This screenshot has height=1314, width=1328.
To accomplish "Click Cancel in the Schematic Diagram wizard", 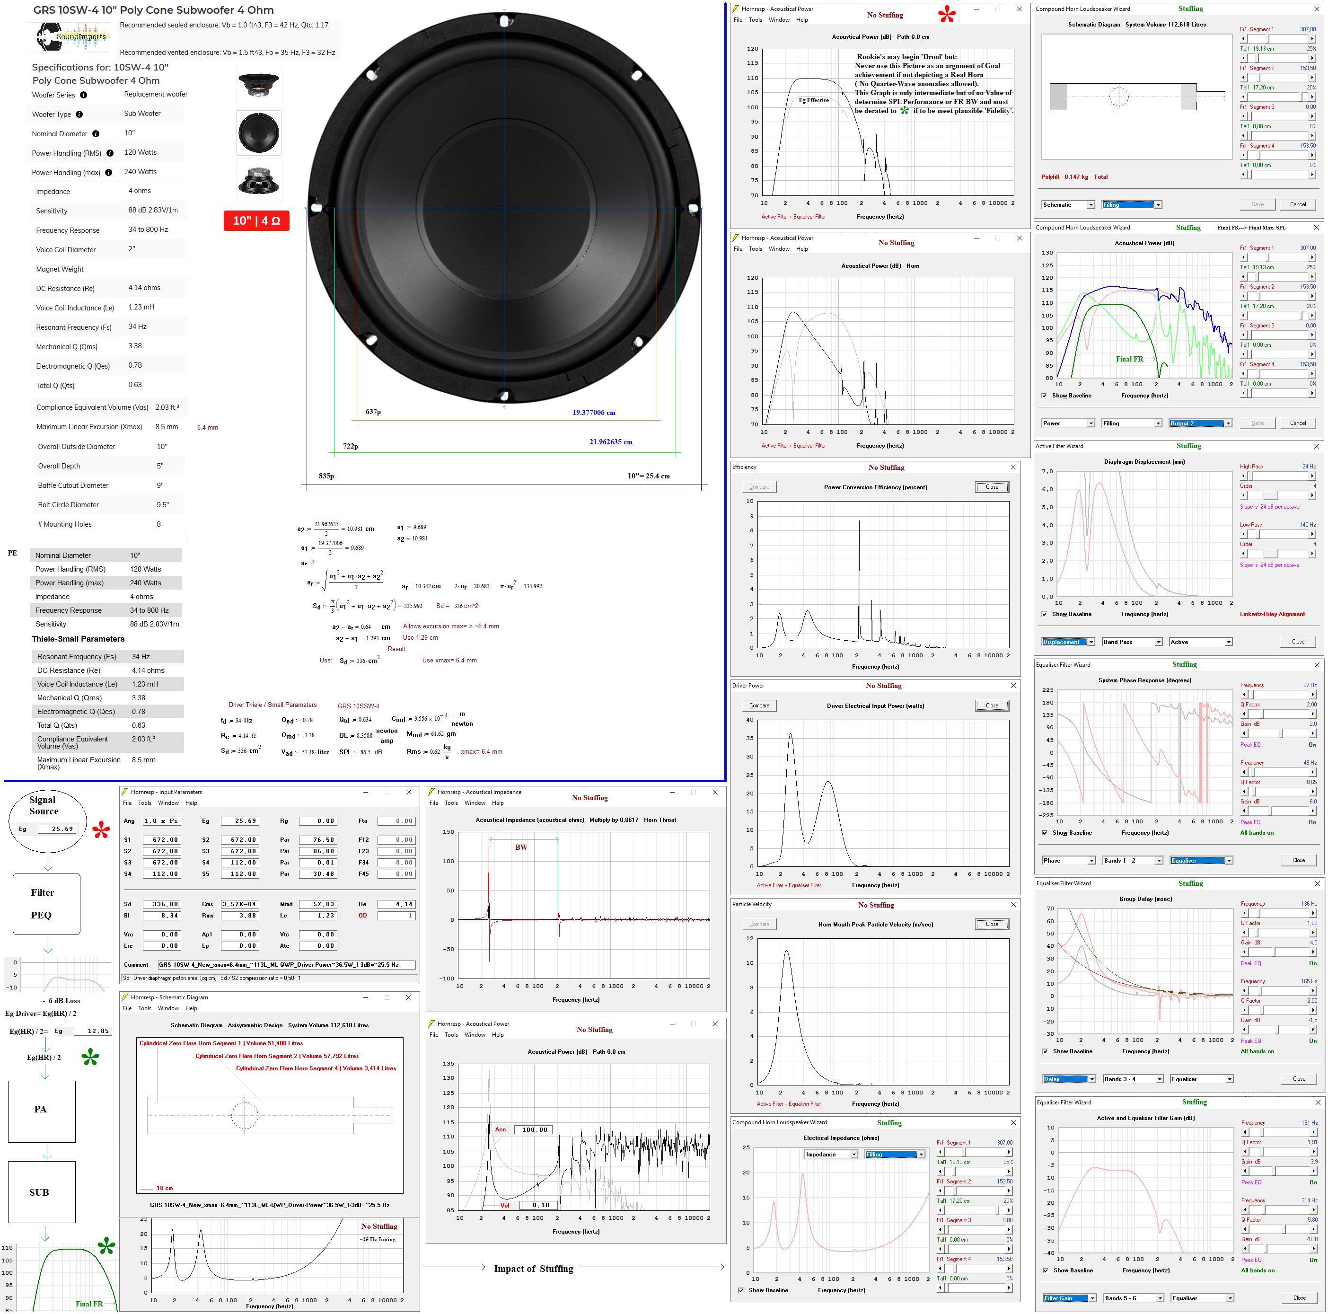I will coord(1298,205).
